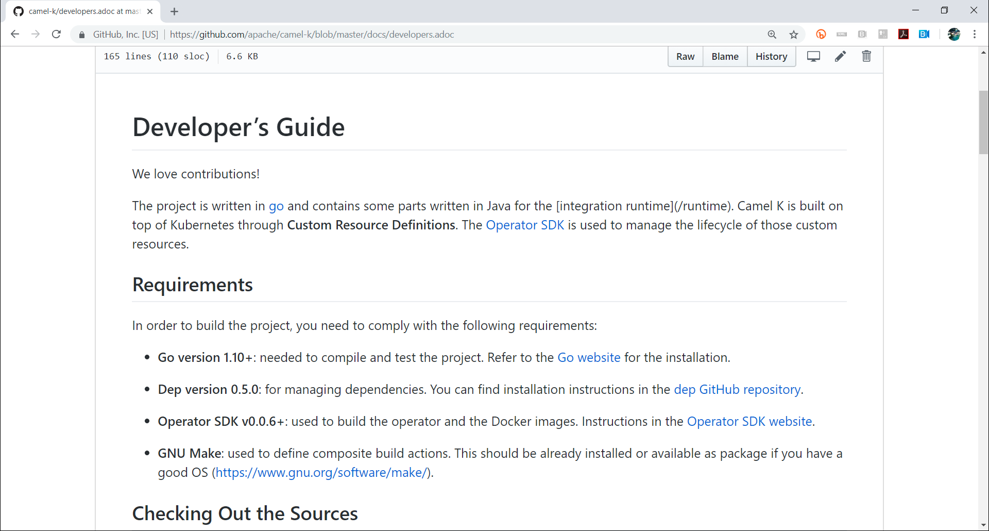Image resolution: width=989 pixels, height=531 pixels.
Task: View the Raw file
Action: click(x=685, y=56)
